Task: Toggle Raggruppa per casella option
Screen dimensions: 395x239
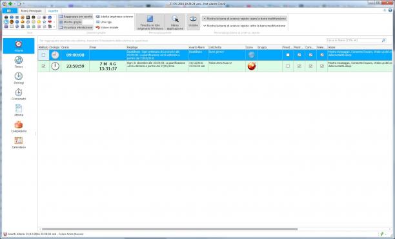Action: coord(76,17)
